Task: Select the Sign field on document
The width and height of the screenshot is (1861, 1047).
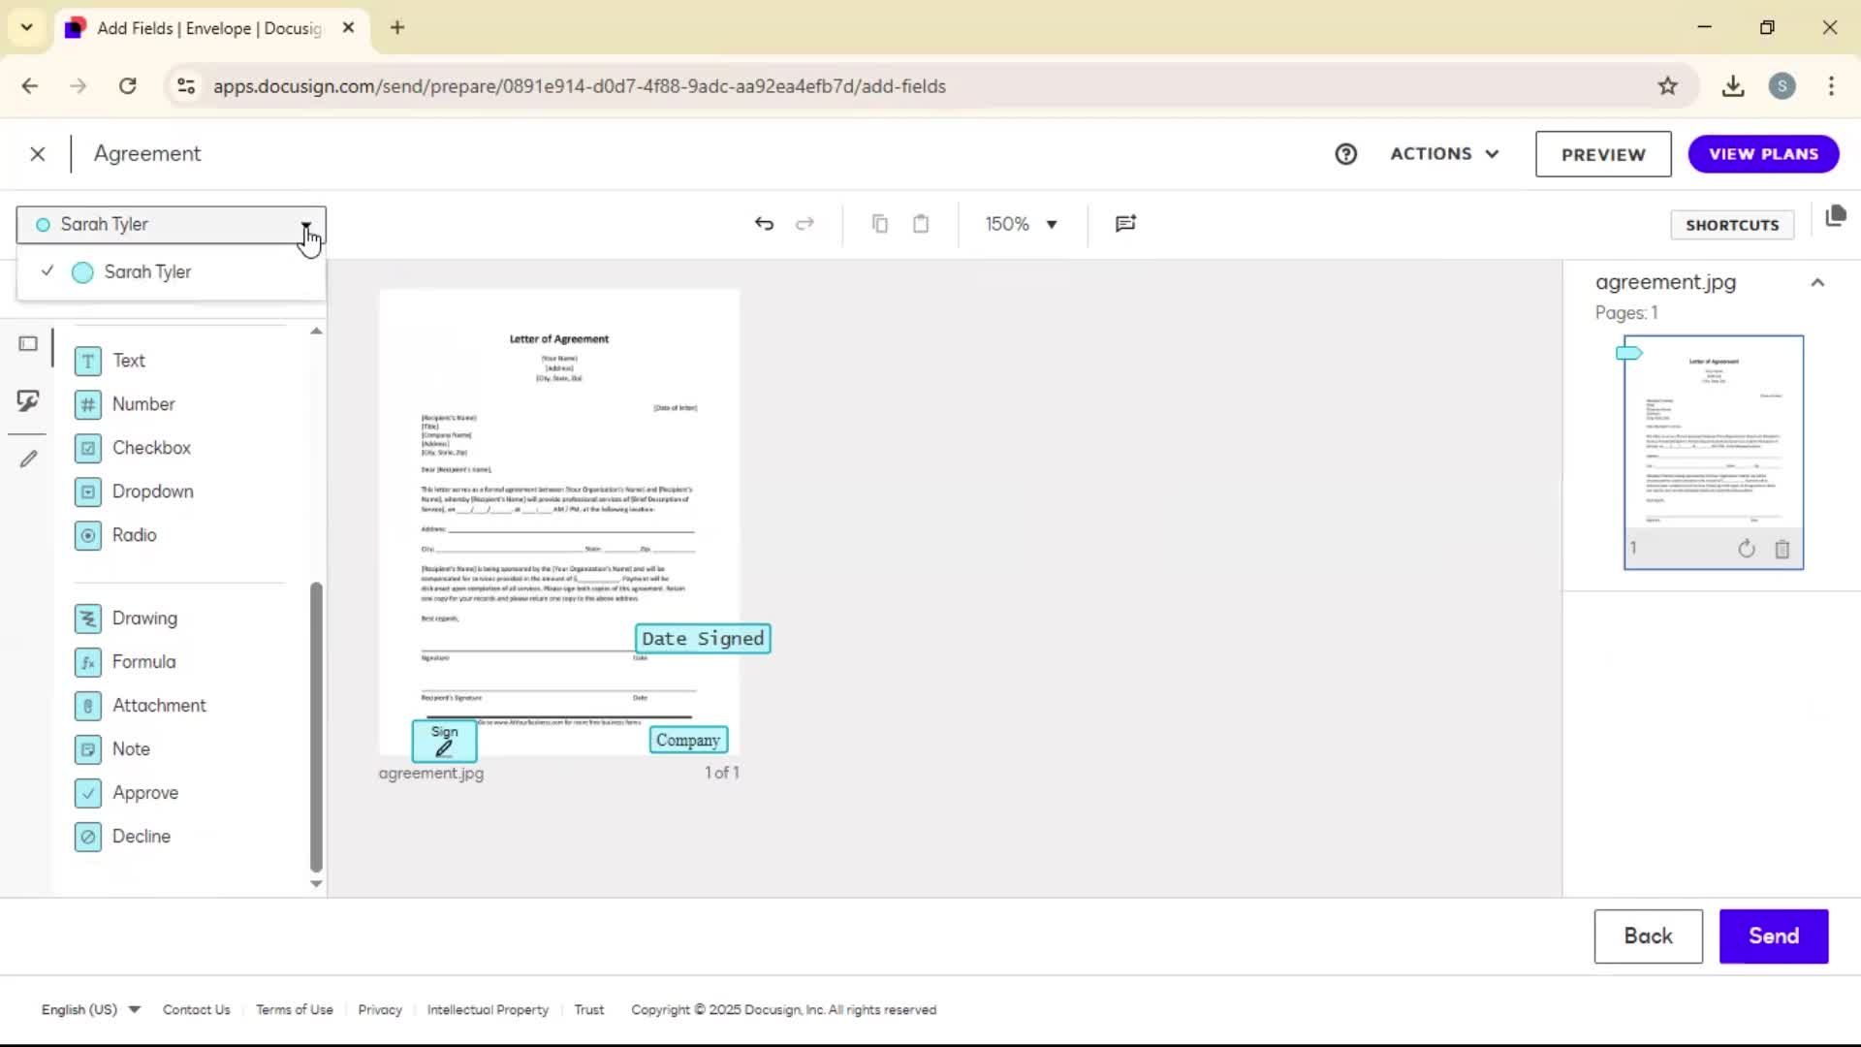Action: 444,742
